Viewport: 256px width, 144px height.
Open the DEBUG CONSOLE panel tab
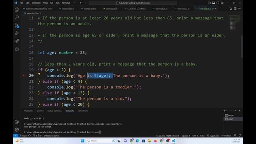(54, 111)
